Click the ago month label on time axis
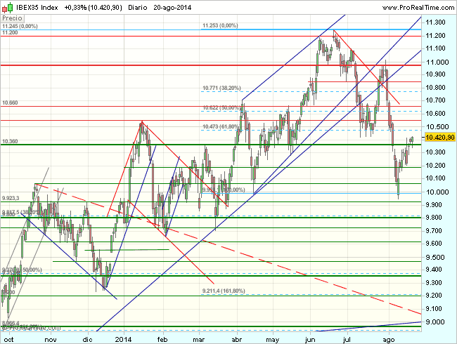This screenshot has width=457, height=344. coord(389,340)
